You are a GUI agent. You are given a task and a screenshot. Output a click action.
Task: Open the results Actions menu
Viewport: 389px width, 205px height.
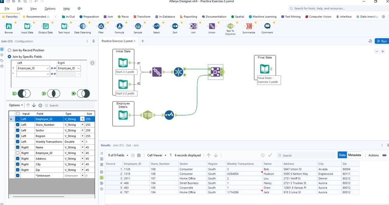[x=373, y=155]
